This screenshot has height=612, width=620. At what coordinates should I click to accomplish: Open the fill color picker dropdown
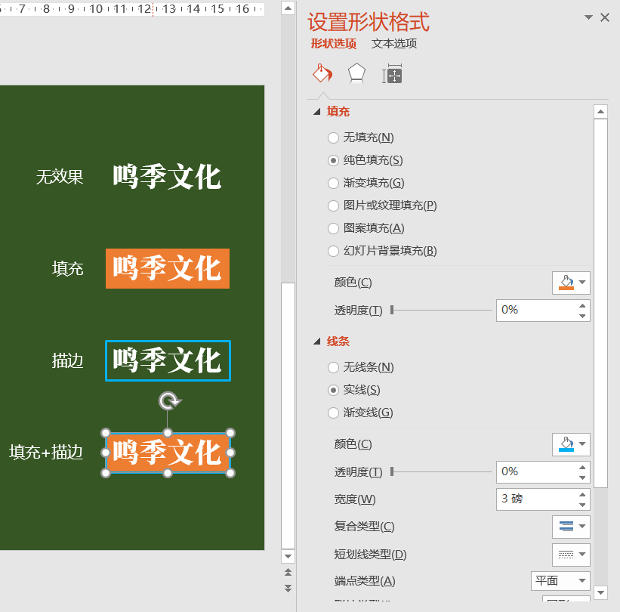click(571, 283)
